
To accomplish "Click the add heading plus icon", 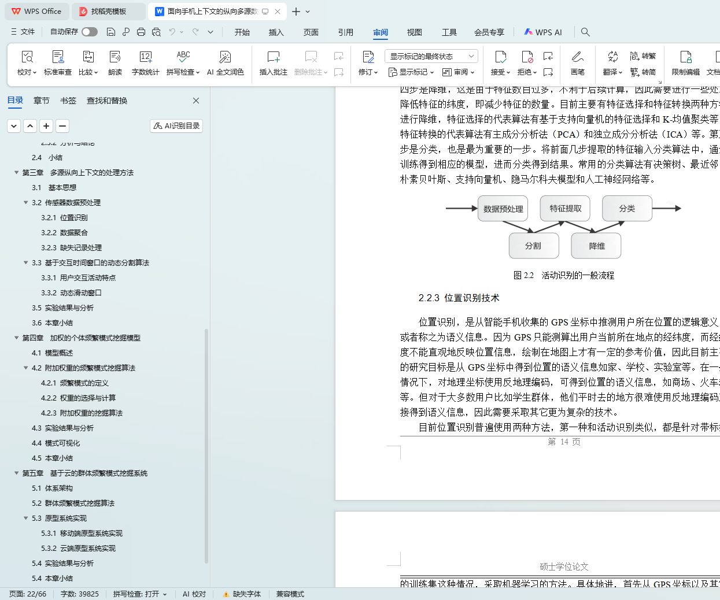I will click(46, 125).
